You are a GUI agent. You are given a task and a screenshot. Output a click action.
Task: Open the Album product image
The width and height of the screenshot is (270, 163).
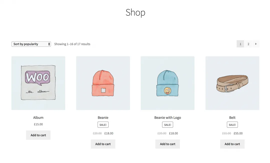click(38, 83)
